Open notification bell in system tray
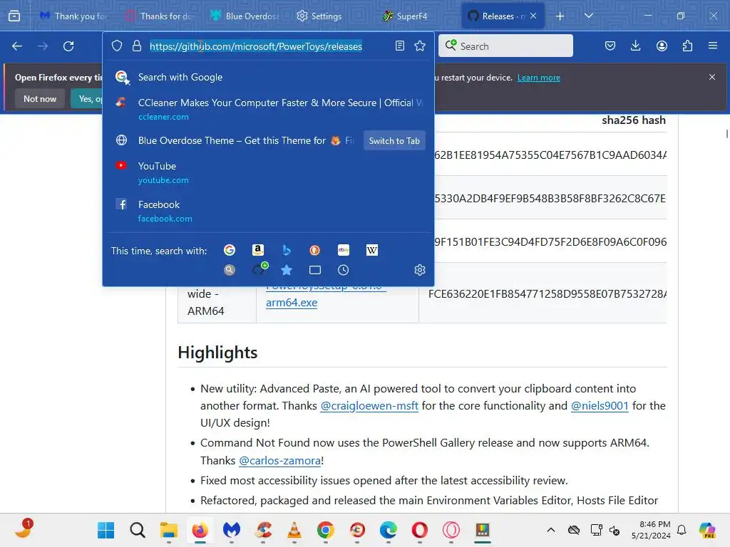This screenshot has width=730, height=547. point(682,530)
